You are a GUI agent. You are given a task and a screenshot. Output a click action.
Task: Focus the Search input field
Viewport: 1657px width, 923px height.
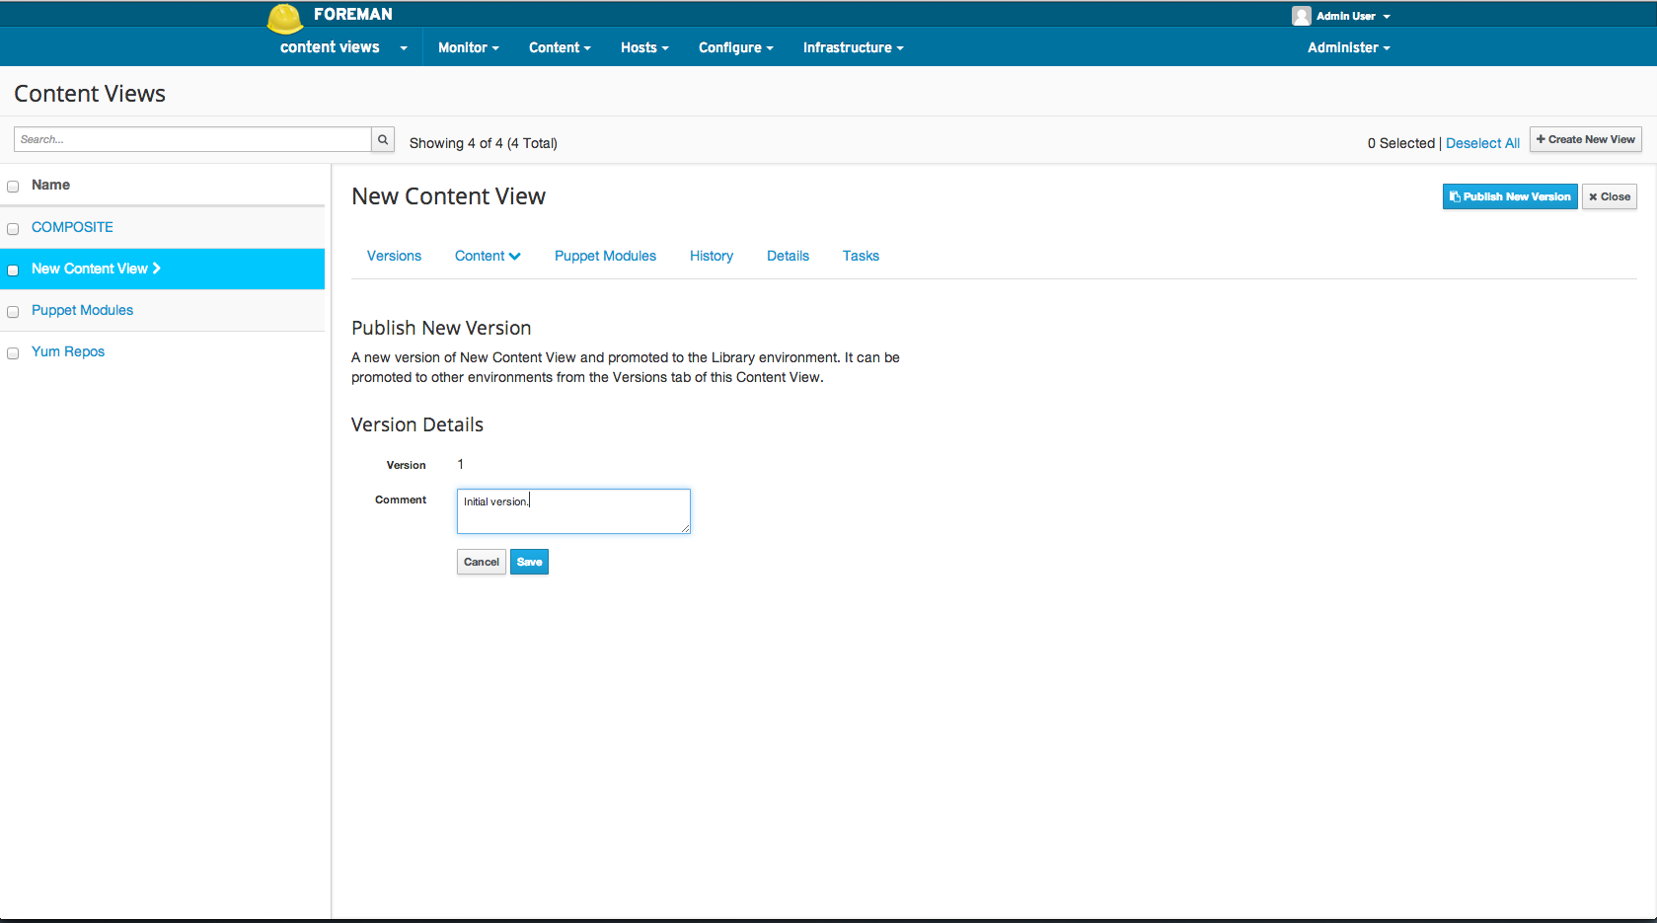(x=192, y=139)
